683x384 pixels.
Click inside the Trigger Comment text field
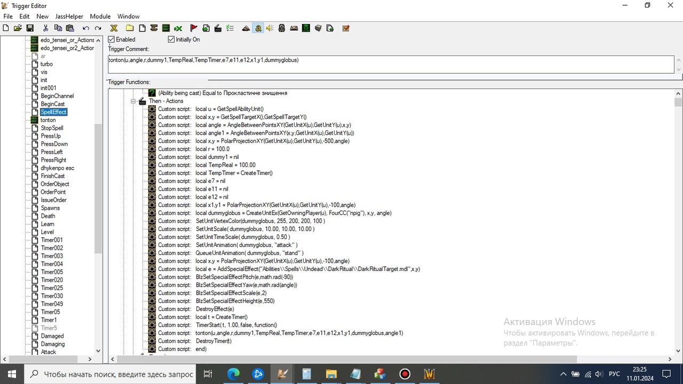coord(391,64)
